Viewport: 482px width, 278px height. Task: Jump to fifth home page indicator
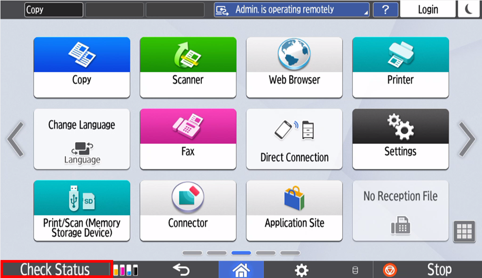(290, 253)
